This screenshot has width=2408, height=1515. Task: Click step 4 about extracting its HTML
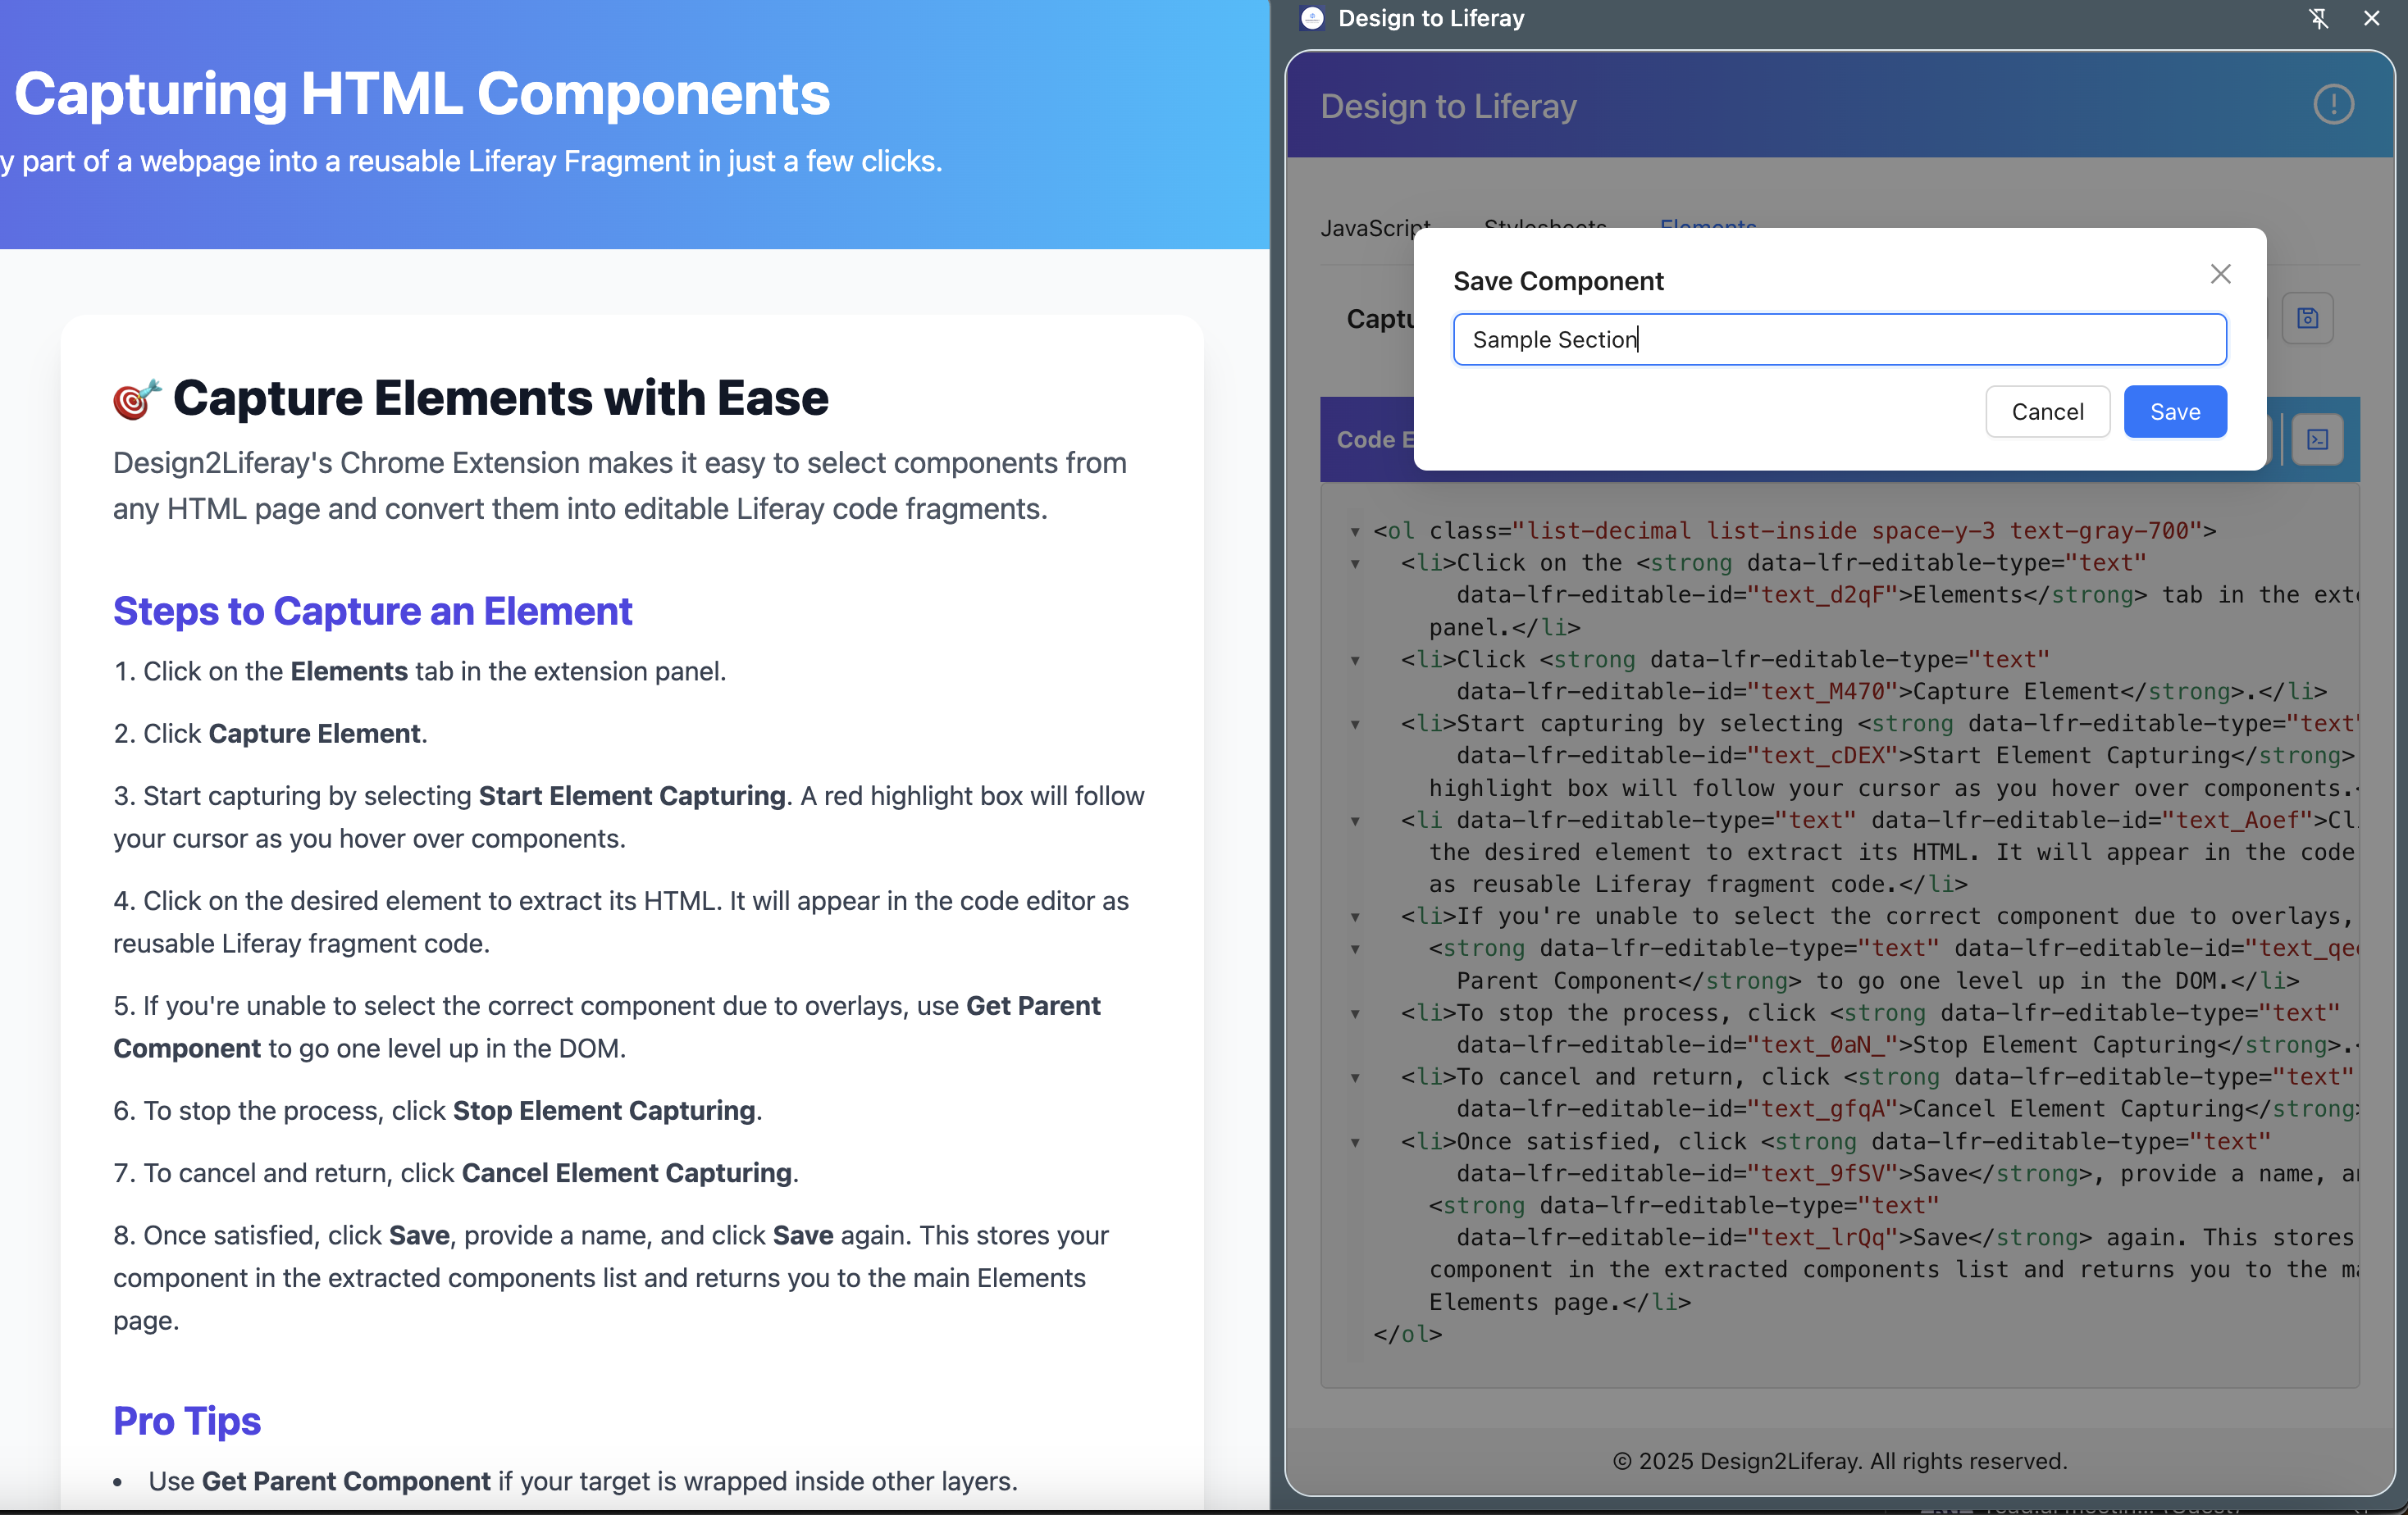[621, 921]
